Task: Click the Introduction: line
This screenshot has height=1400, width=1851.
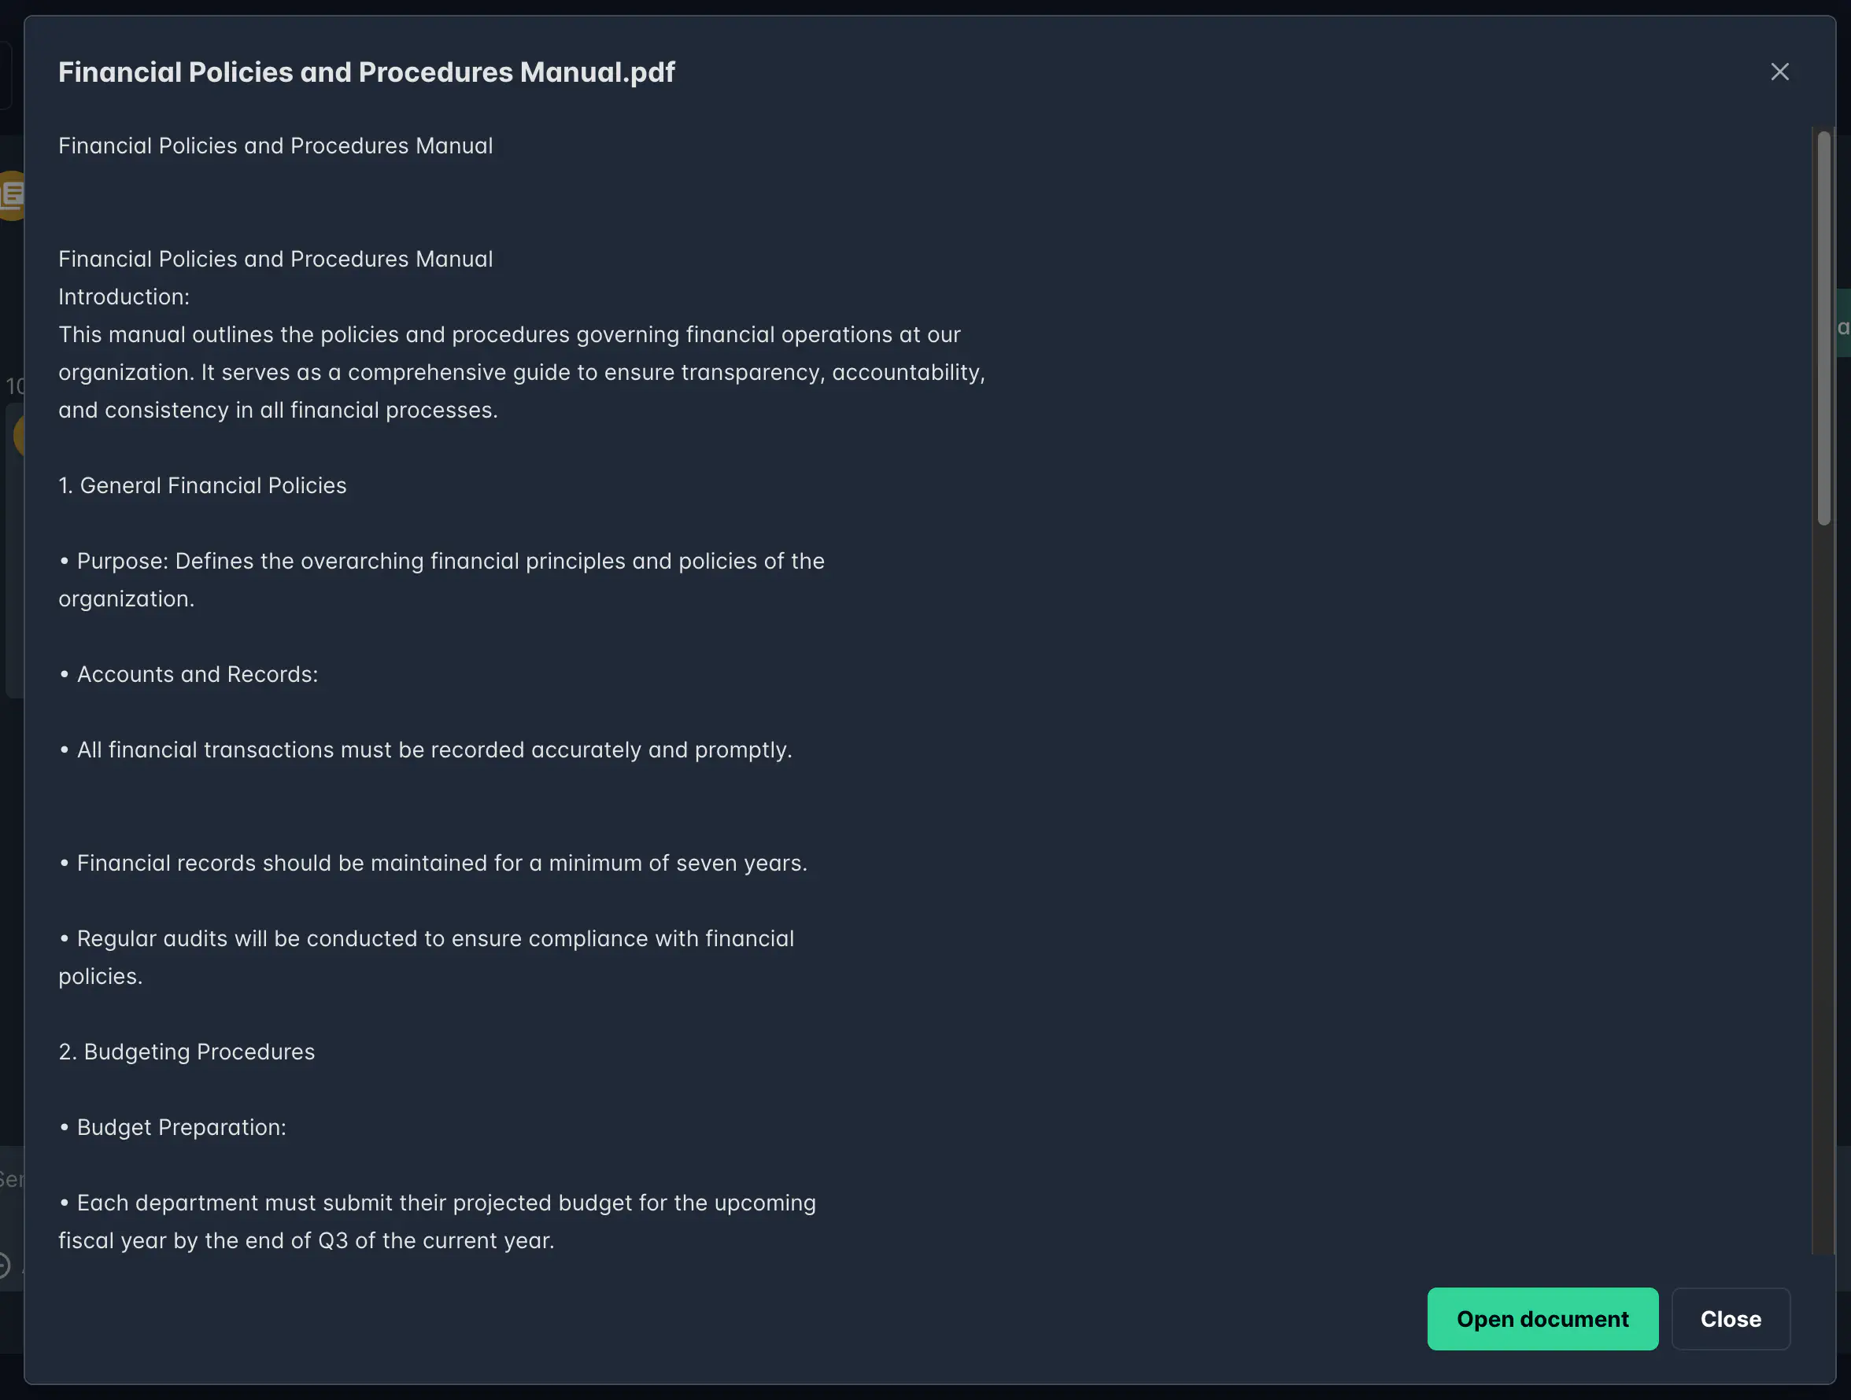Action: (124, 297)
